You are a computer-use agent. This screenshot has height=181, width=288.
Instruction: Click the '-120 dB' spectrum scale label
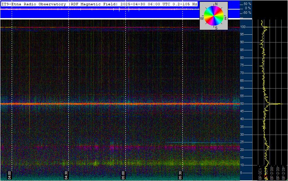(260, 172)
